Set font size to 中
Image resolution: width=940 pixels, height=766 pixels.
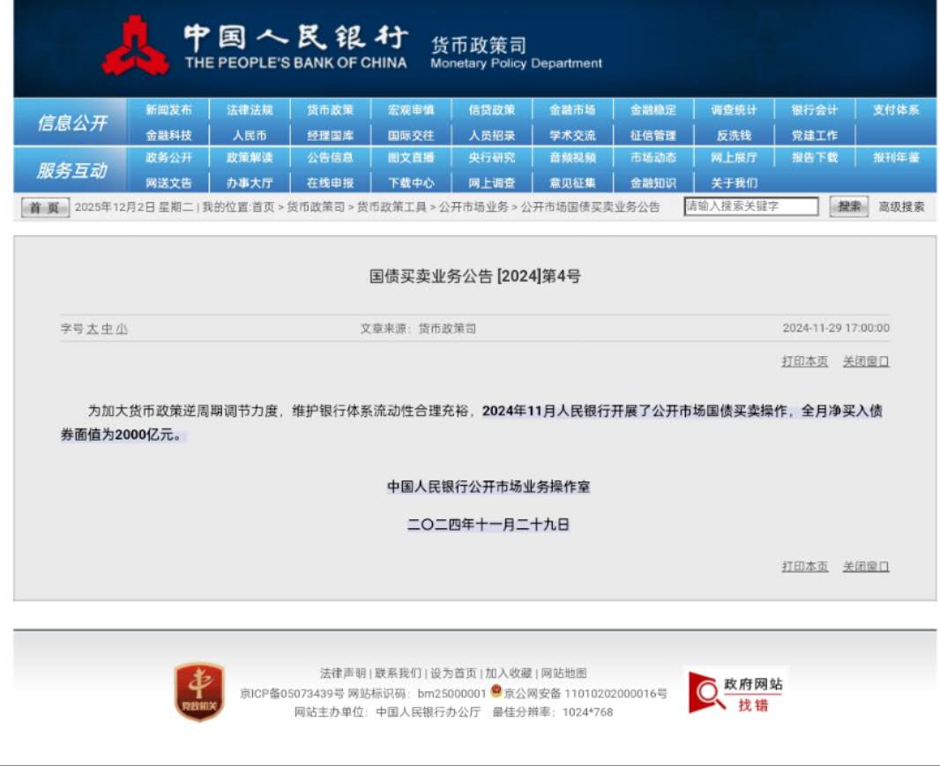107,329
